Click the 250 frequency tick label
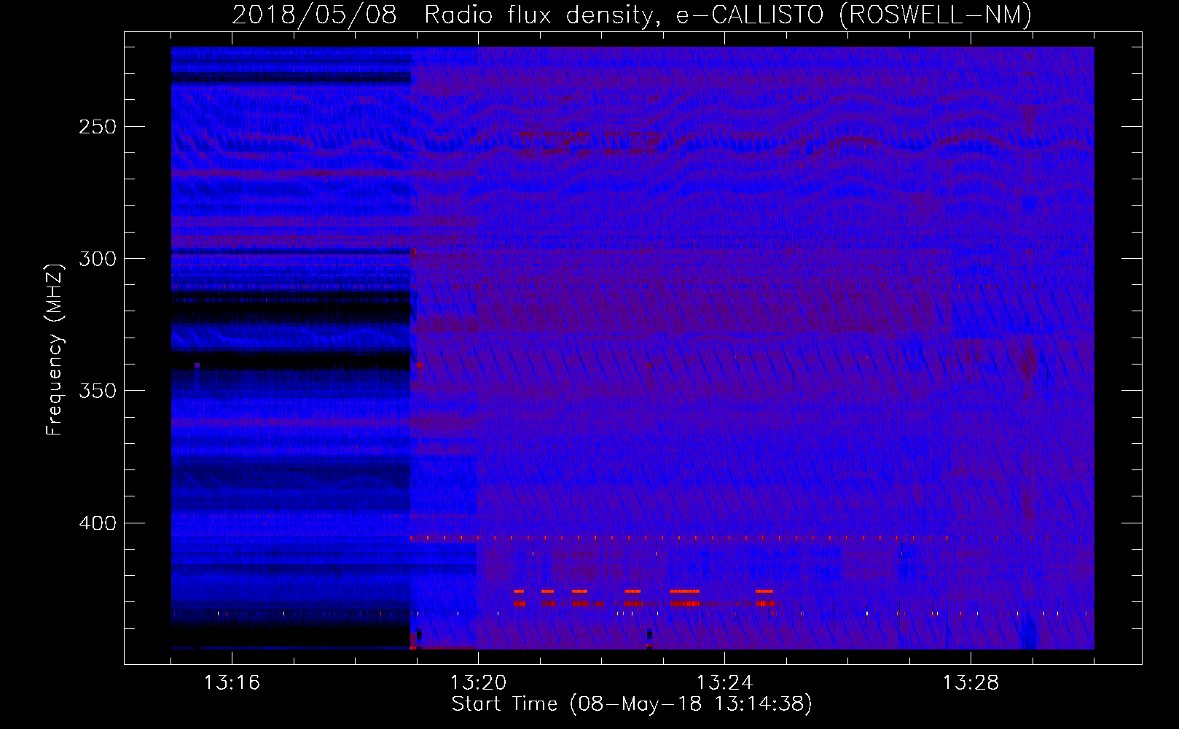The height and width of the screenshot is (729, 1179). [98, 127]
